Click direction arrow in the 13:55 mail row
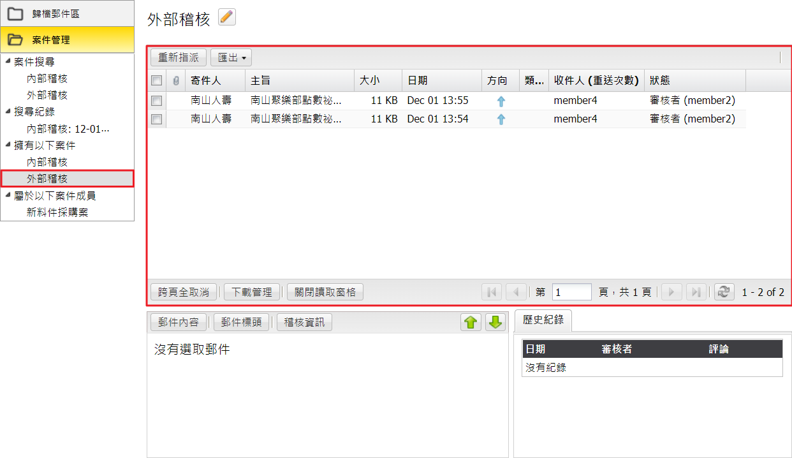792x458 pixels. pyautogui.click(x=501, y=101)
